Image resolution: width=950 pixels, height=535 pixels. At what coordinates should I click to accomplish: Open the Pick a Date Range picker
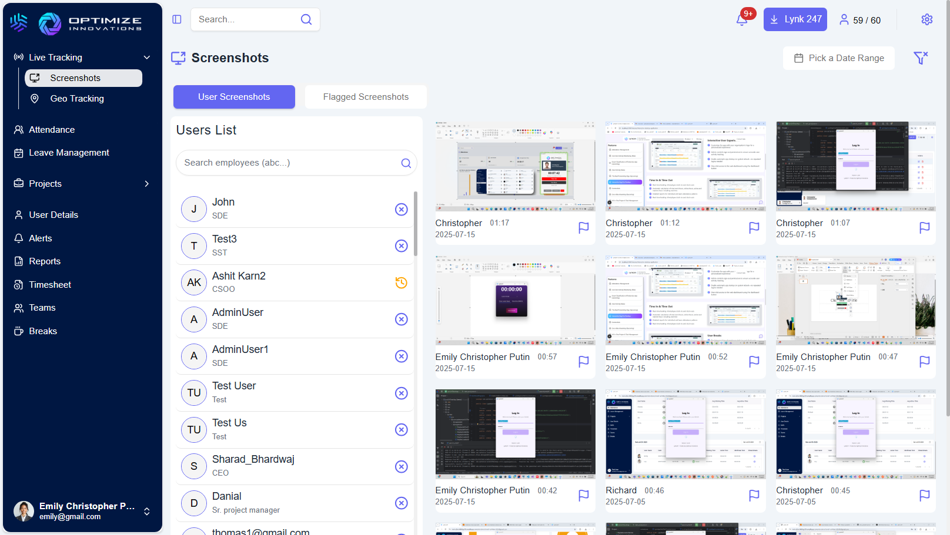pyautogui.click(x=838, y=58)
